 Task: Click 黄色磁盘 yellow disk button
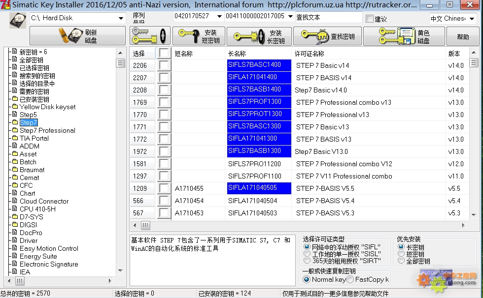tap(404, 36)
